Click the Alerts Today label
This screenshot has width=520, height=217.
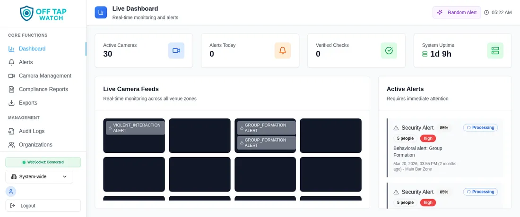[223, 45]
